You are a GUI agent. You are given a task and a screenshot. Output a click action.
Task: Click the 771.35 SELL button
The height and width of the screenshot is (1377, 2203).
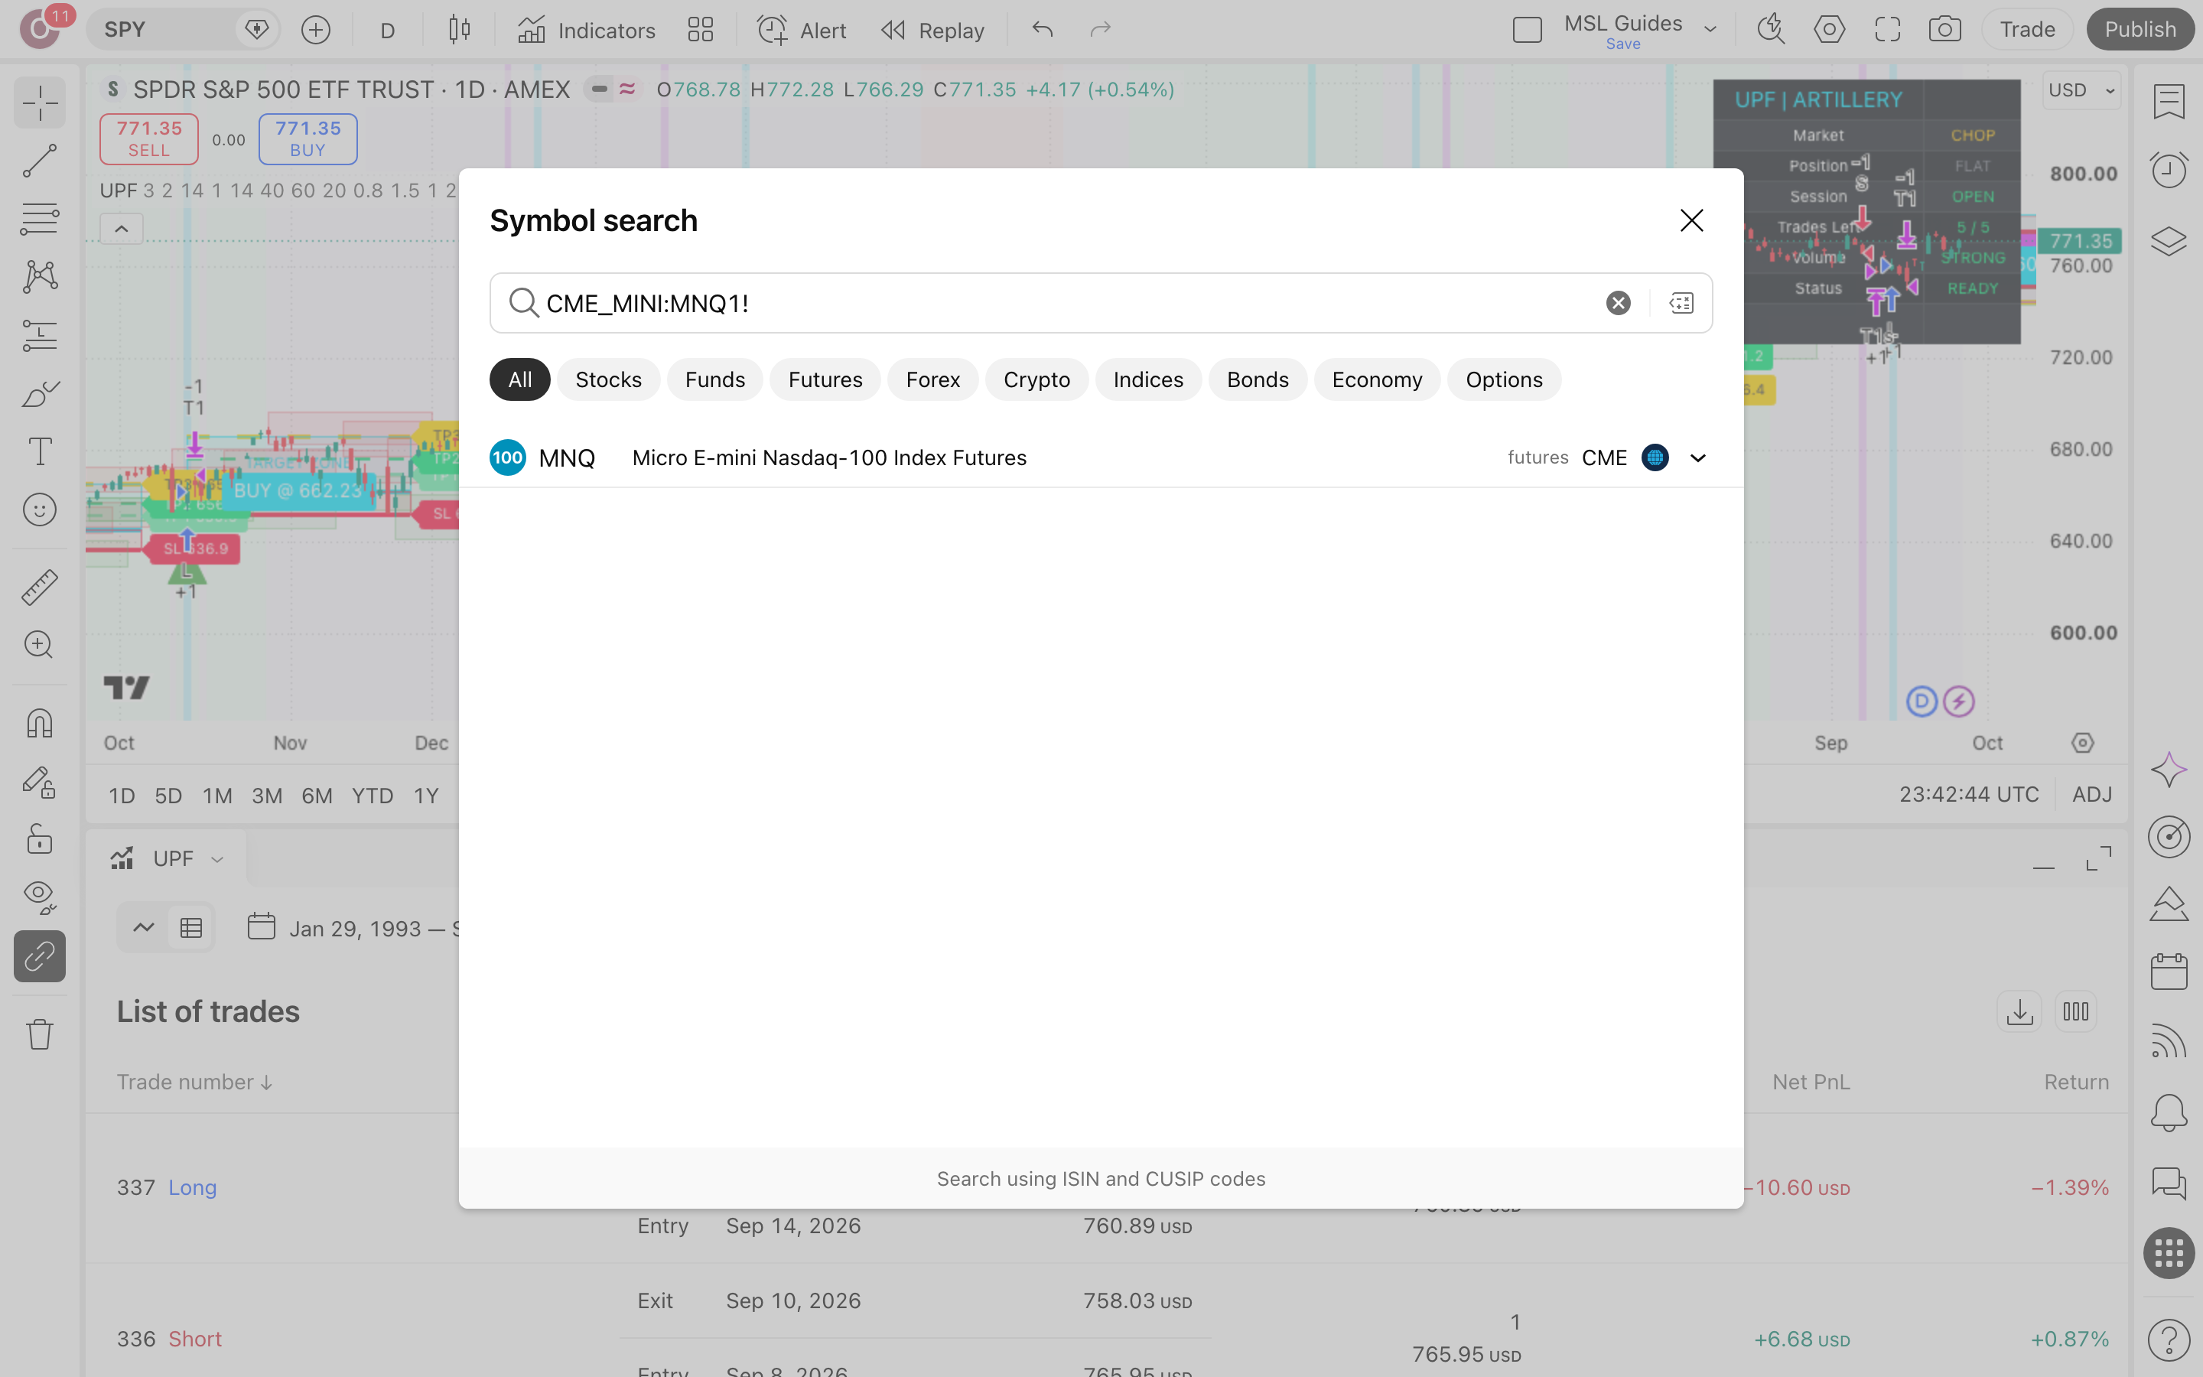[149, 138]
